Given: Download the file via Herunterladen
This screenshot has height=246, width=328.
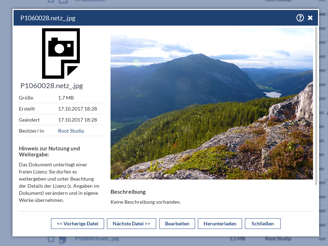Looking at the screenshot, I should tap(220, 224).
